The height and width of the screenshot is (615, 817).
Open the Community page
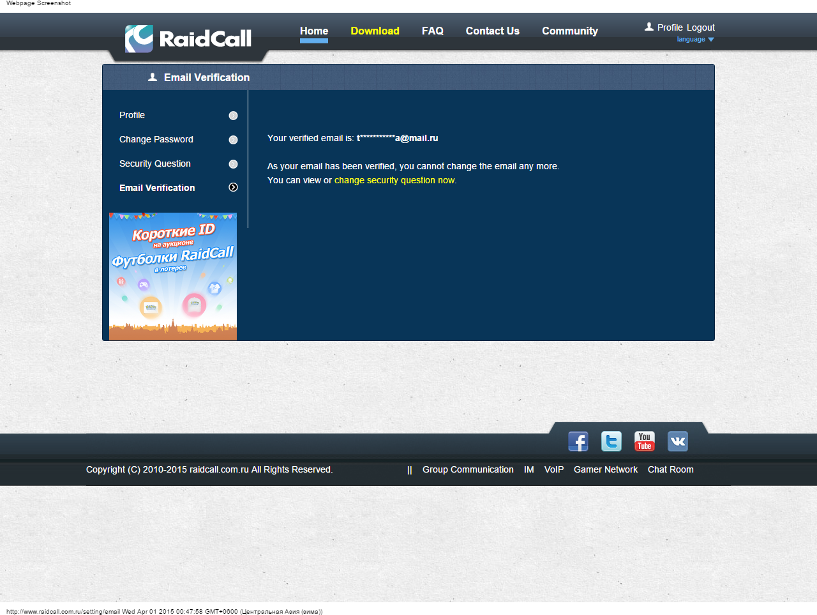coord(570,31)
